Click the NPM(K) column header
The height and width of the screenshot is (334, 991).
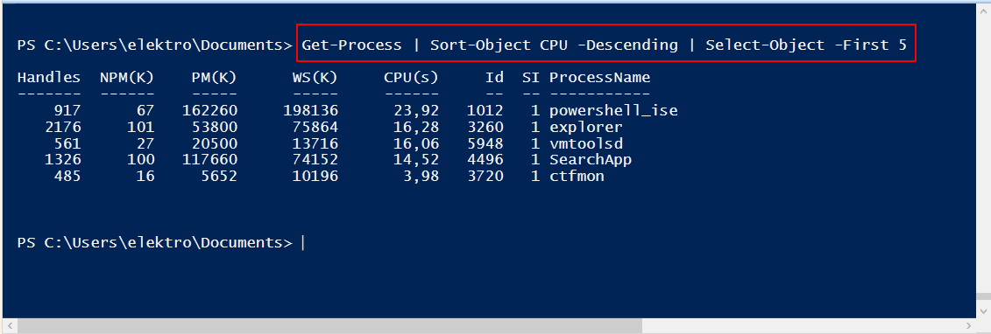(x=126, y=78)
